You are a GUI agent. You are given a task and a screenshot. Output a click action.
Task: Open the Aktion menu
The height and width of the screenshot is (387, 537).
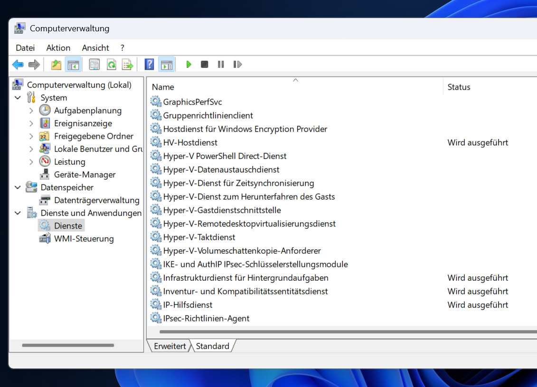[x=58, y=48]
